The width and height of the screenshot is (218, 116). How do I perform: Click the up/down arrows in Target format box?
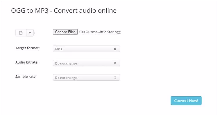tap(115, 49)
